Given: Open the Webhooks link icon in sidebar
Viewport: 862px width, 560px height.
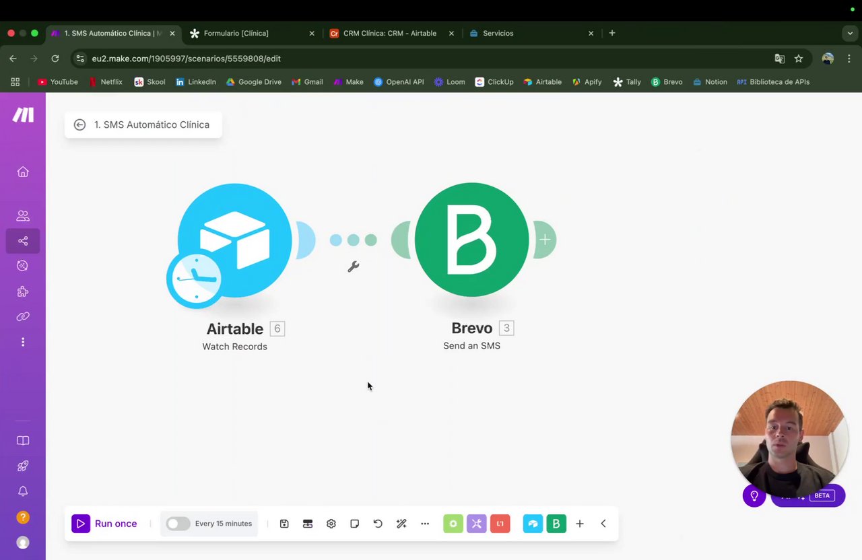Looking at the screenshot, I should (x=23, y=316).
